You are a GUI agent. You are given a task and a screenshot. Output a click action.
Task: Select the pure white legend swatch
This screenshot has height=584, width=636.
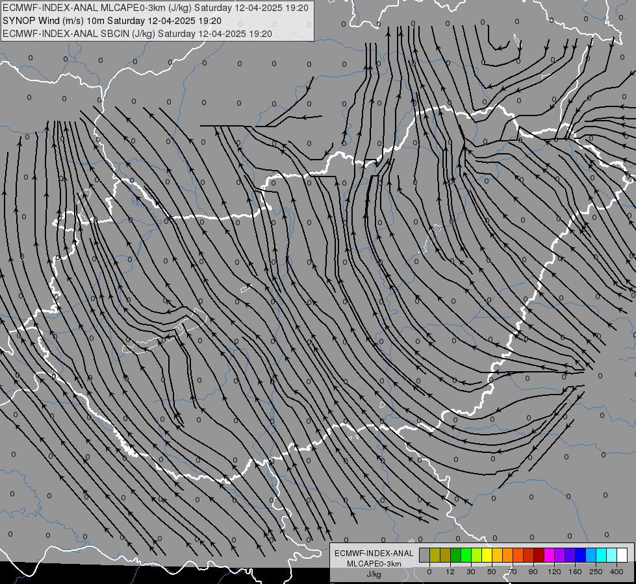coord(622,555)
